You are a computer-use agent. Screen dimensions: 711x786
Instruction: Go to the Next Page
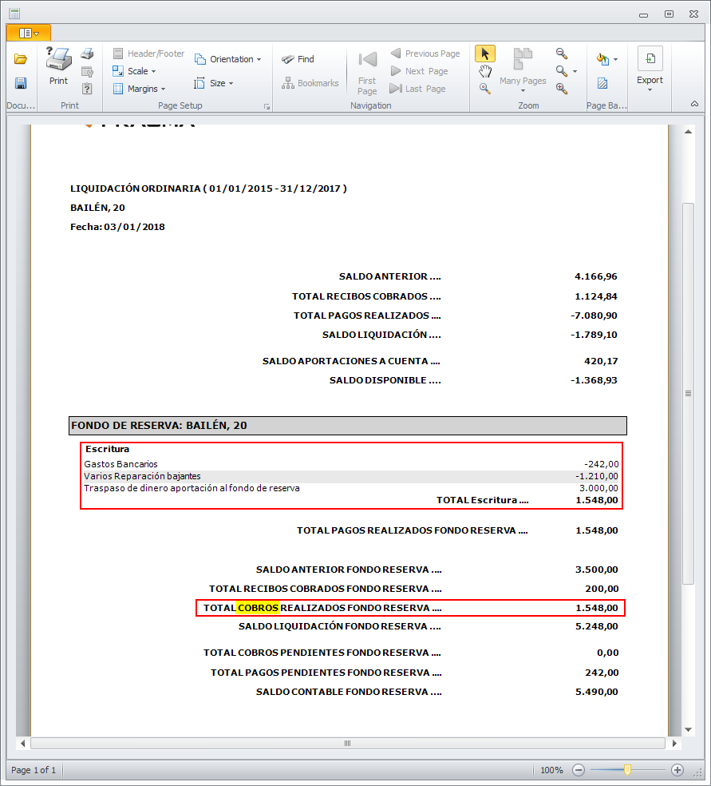click(x=420, y=71)
